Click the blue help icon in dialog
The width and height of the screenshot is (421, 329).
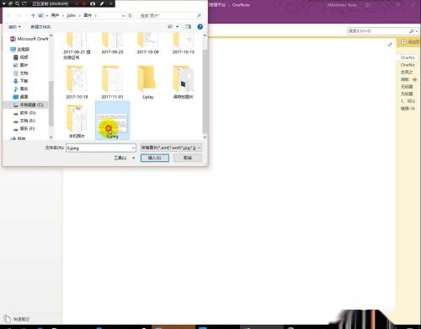(x=200, y=27)
